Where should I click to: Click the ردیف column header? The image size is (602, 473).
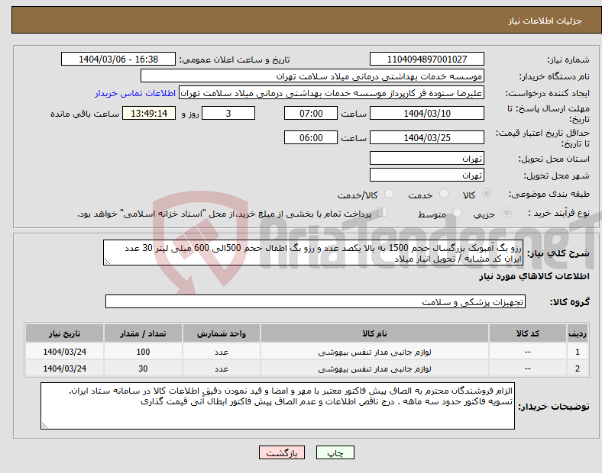tap(578, 333)
